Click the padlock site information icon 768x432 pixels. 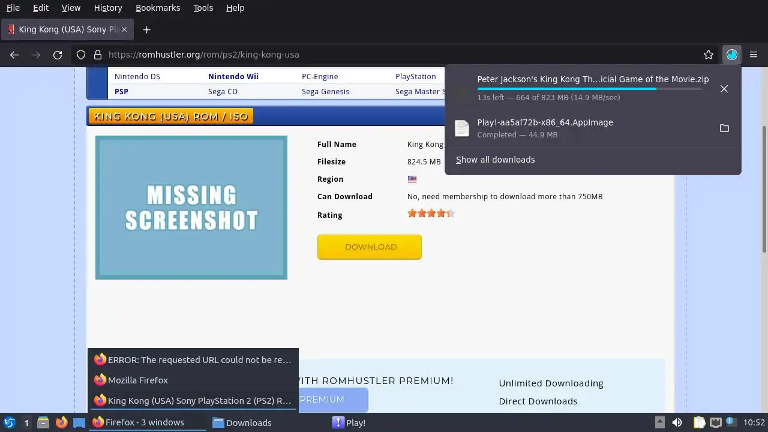coord(98,55)
